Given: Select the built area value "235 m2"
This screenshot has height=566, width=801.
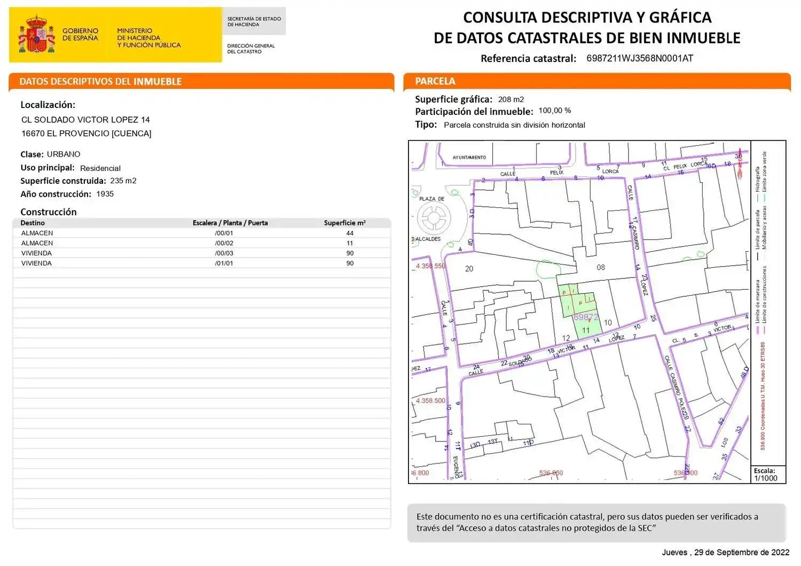Looking at the screenshot, I should point(123,181).
